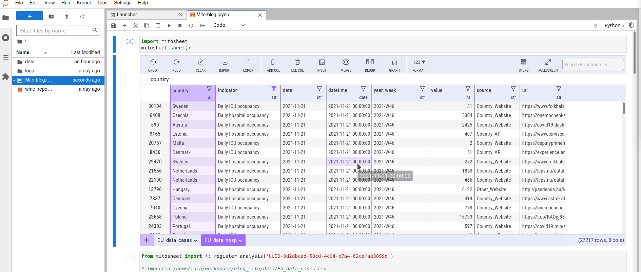This screenshot has height=272, width=641.
Task: Restart the kernel icon
Action: pos(191,25)
